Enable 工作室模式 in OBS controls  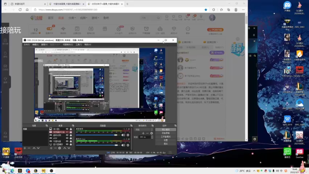point(166,137)
